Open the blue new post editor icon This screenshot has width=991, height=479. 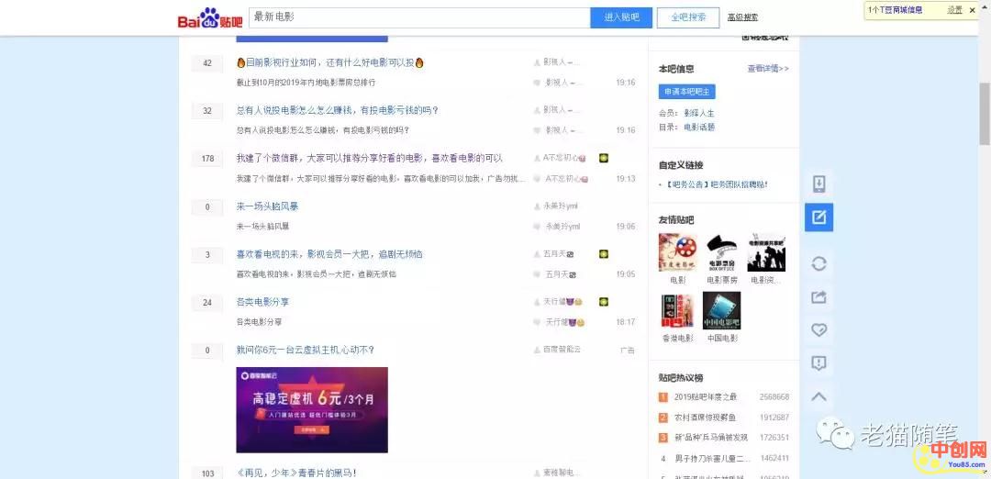tap(818, 217)
